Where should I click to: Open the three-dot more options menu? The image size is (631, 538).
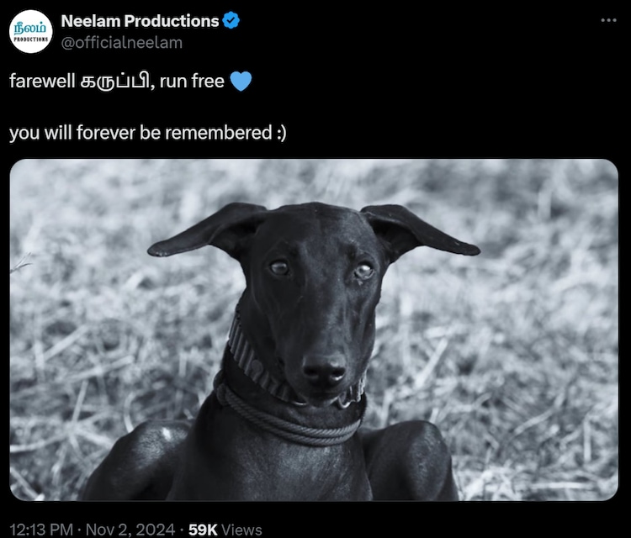(x=608, y=20)
